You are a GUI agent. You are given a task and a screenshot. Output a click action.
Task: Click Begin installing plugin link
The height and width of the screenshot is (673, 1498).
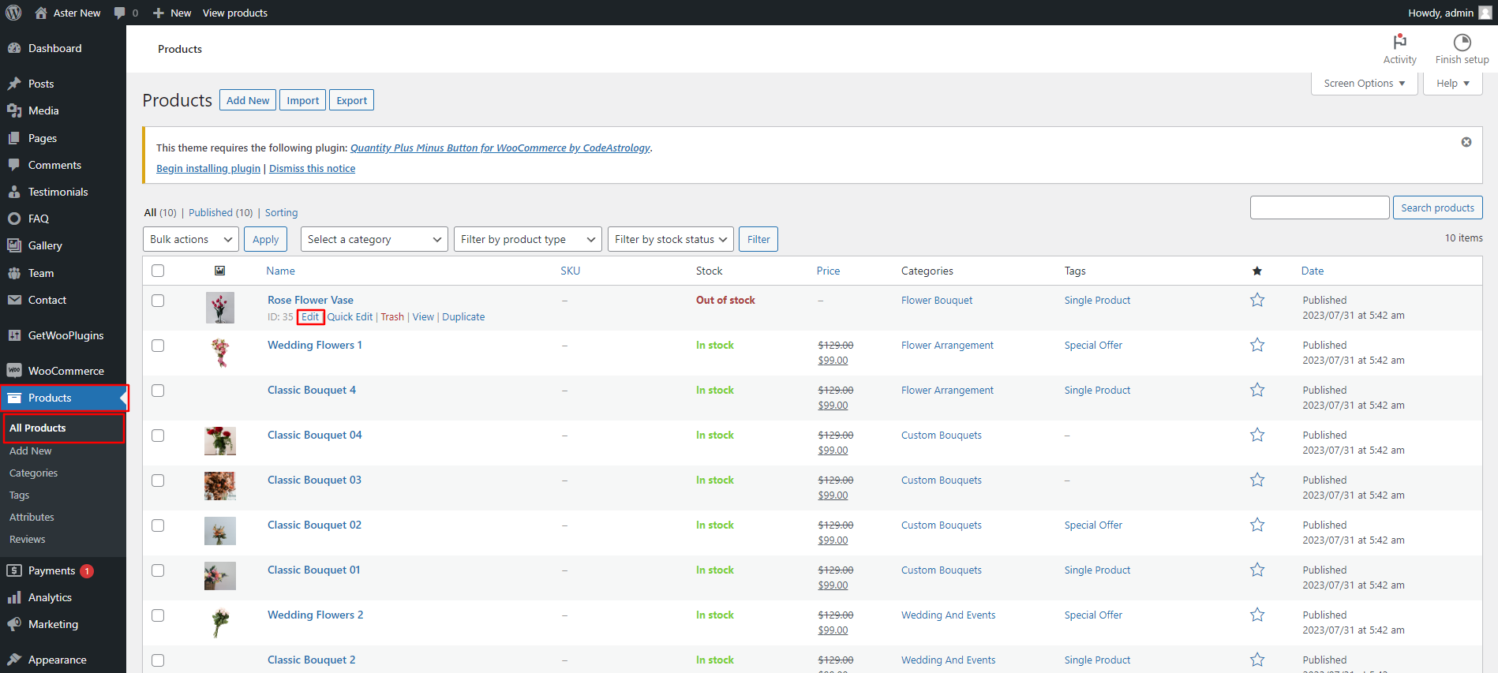pos(208,168)
